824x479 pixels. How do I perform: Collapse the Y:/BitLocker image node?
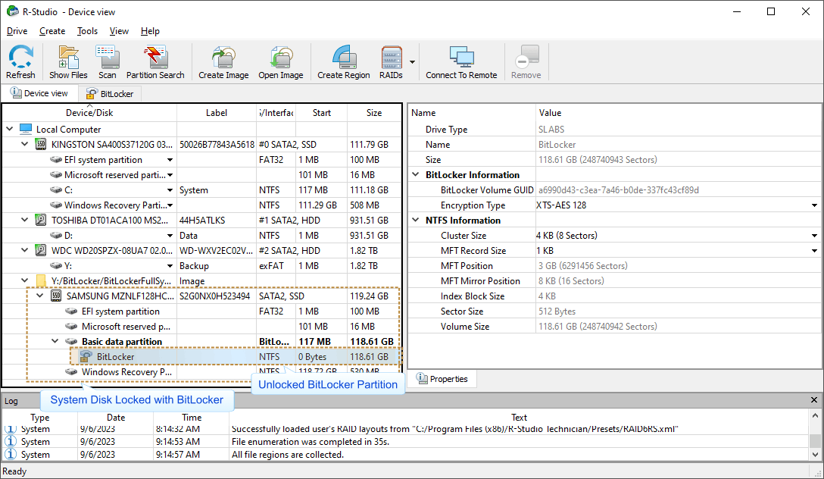click(x=25, y=280)
